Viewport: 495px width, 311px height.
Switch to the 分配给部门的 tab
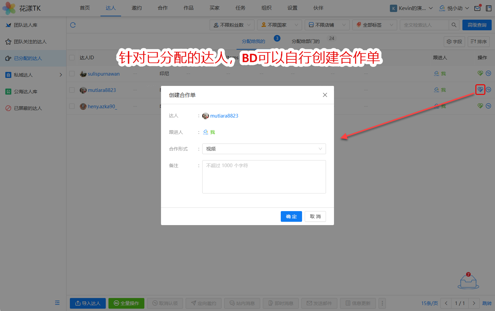point(305,41)
